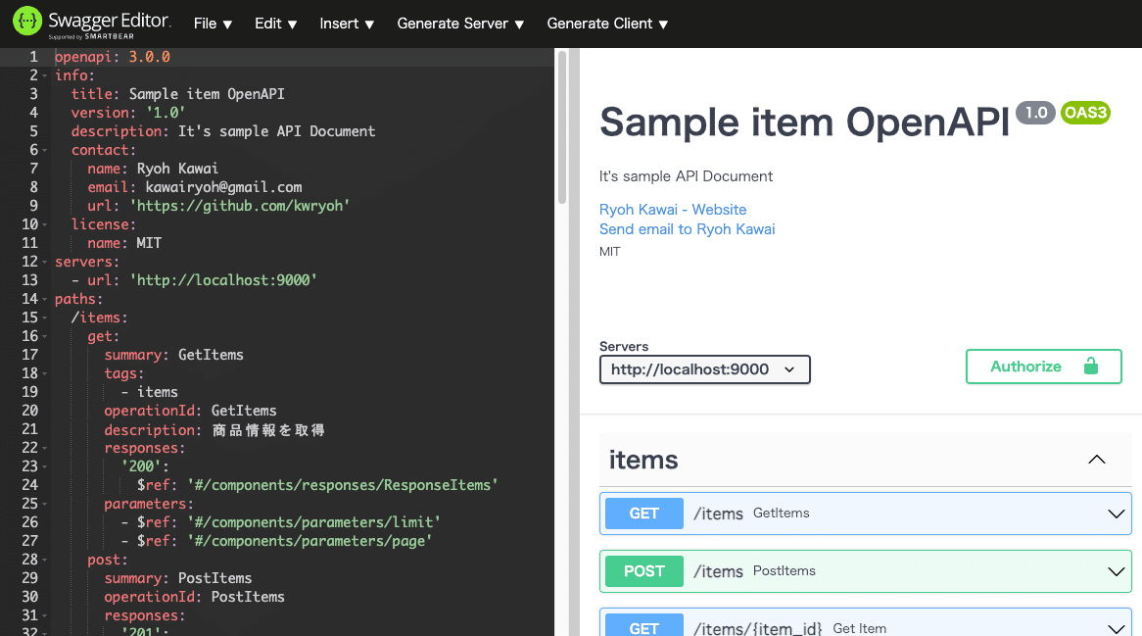Click the lock icon inside the Authorize button
1142x636 pixels.
1090,366
